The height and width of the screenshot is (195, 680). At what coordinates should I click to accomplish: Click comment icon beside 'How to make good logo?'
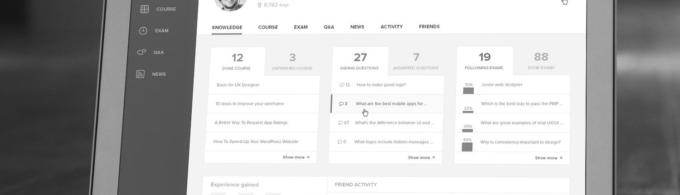[341, 85]
